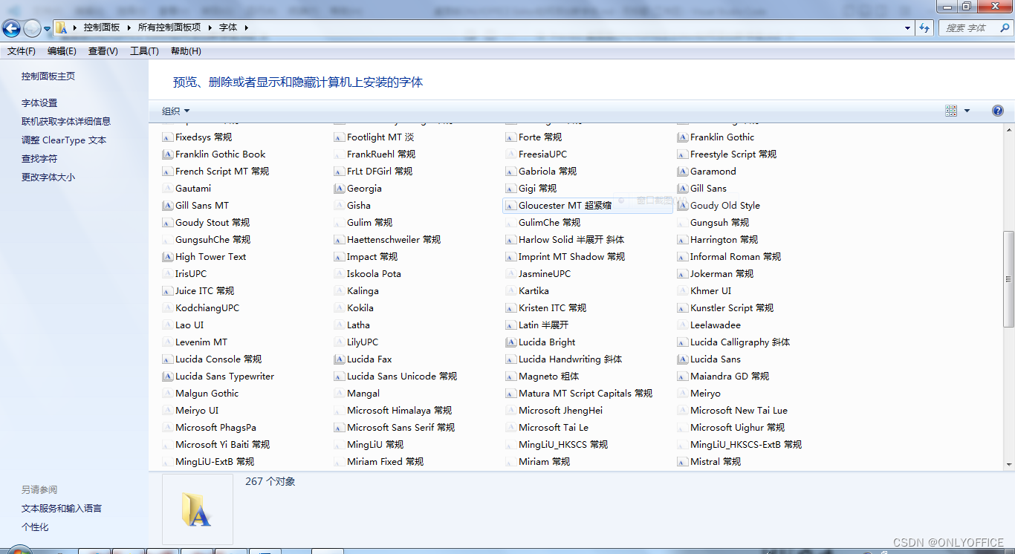The height and width of the screenshot is (554, 1015).
Task: Click 控制面板 in the address breadcrumb
Action: point(102,27)
